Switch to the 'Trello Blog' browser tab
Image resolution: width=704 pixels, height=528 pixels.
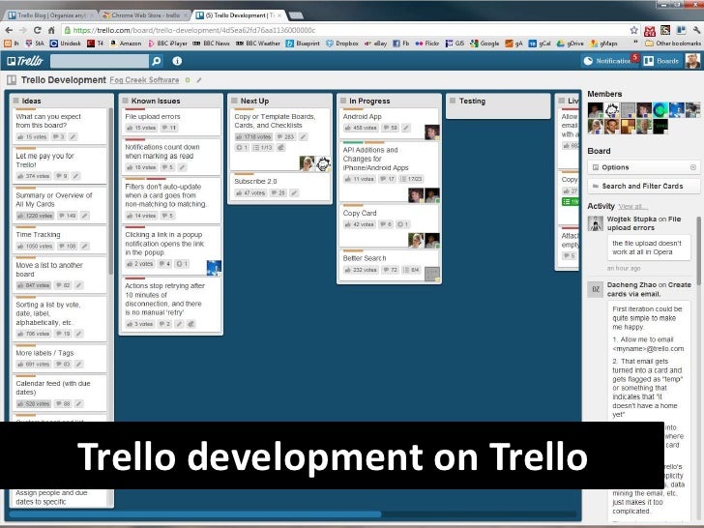(x=50, y=15)
